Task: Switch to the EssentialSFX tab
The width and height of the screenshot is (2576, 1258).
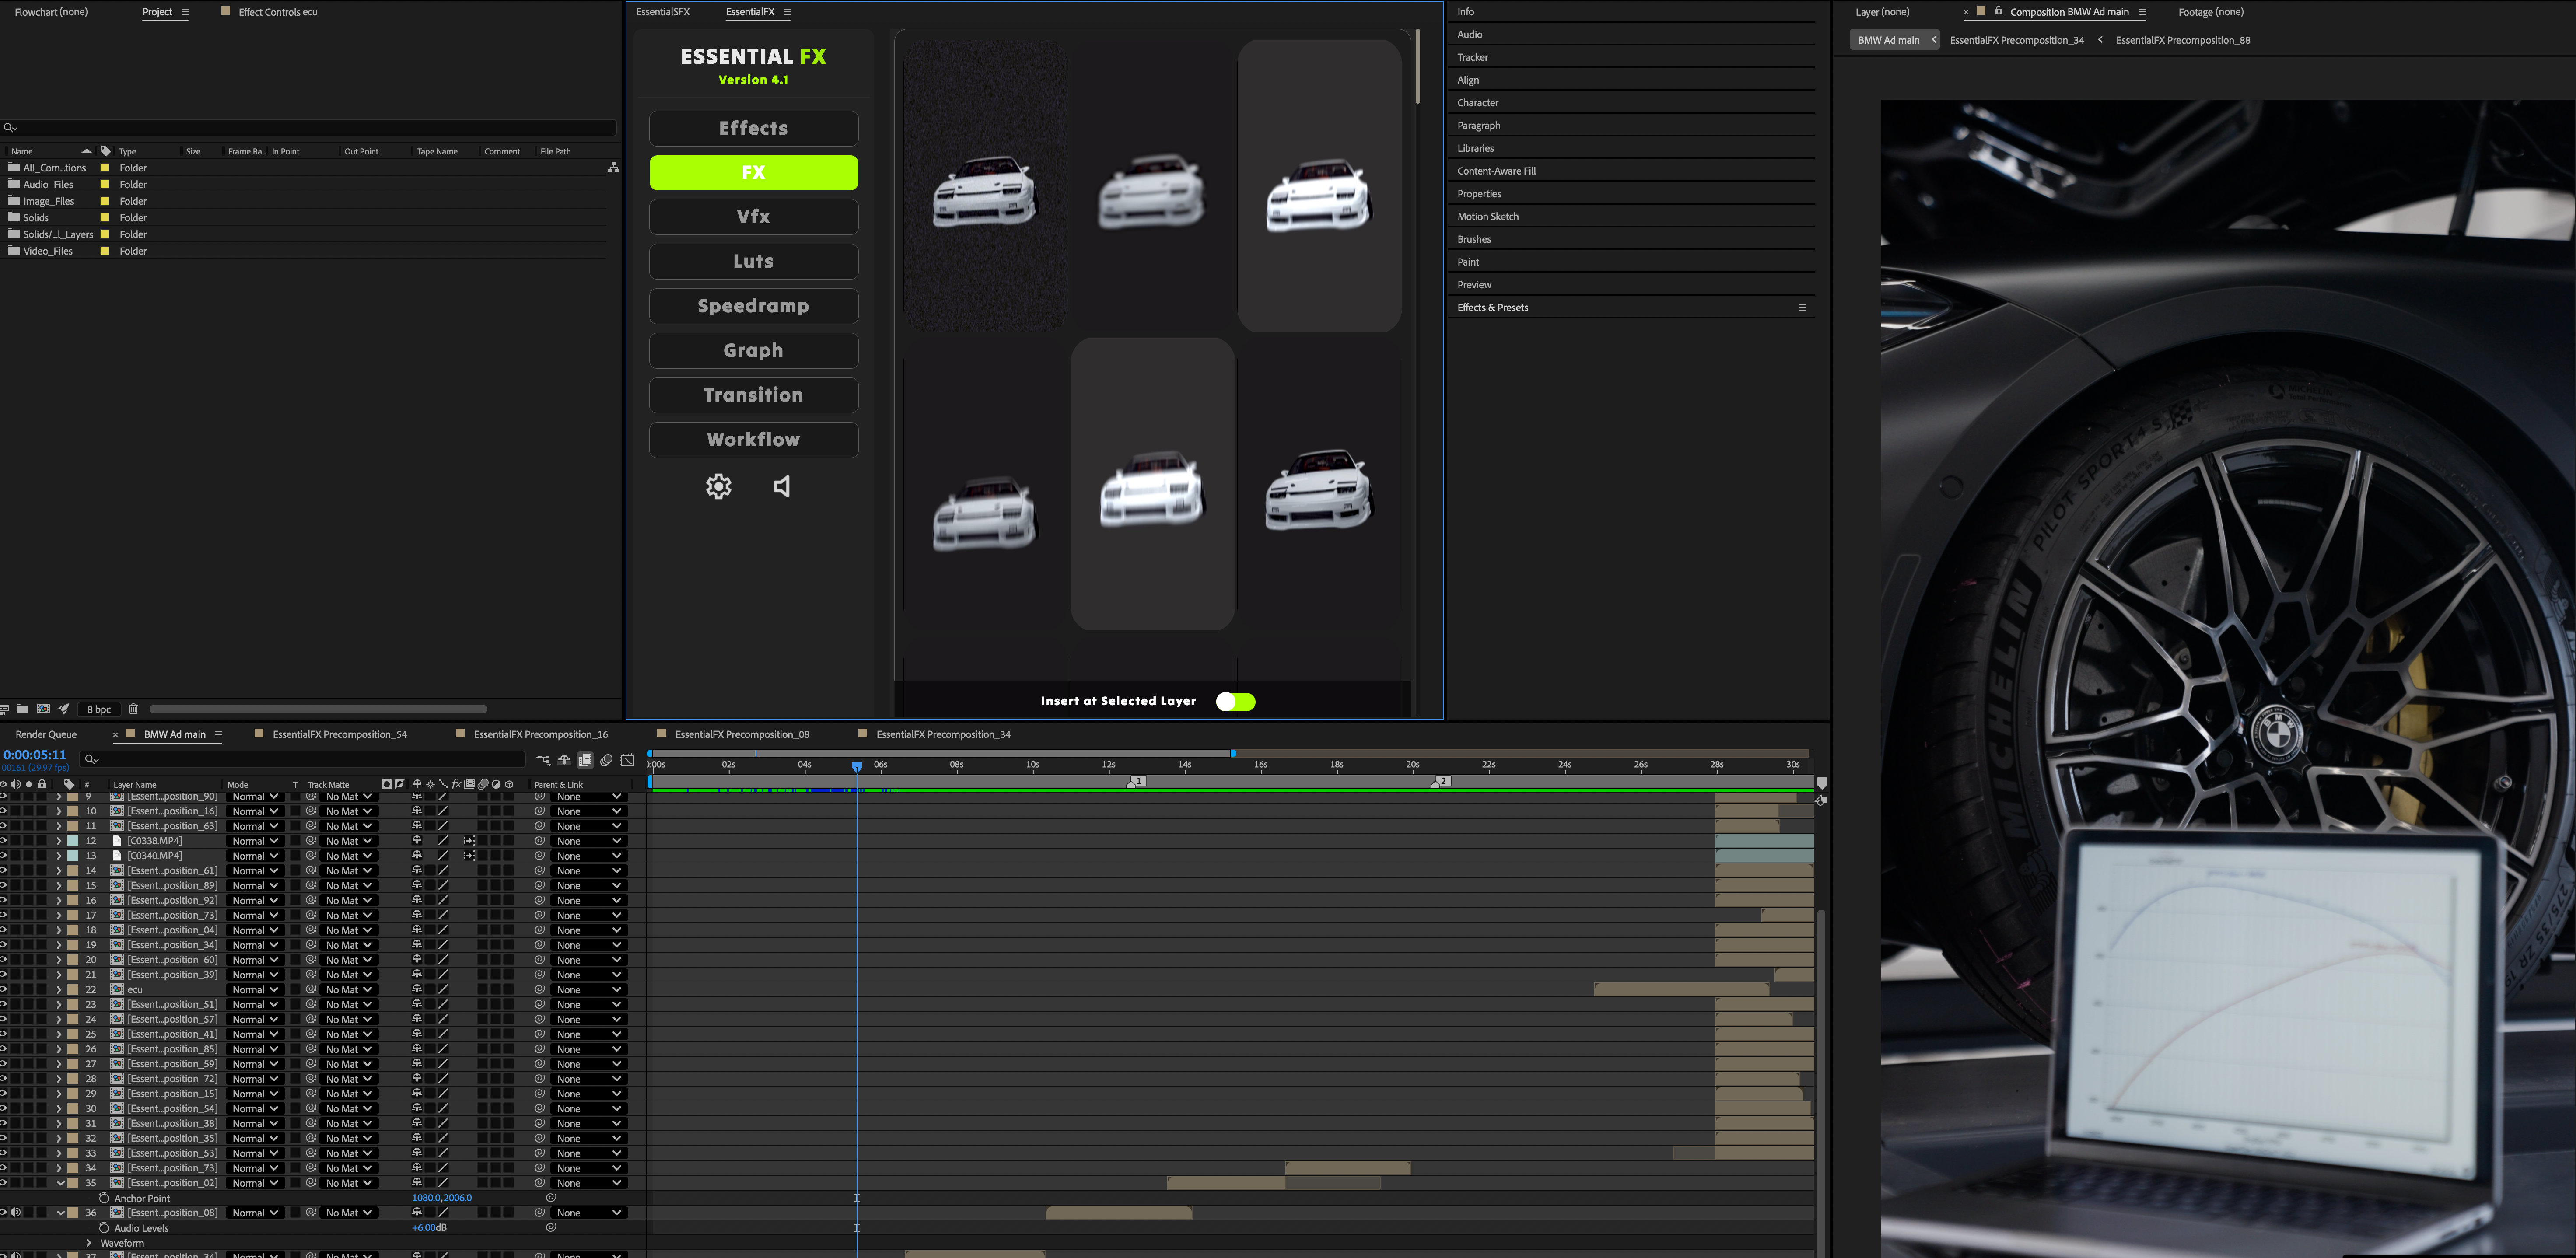Action: click(662, 12)
